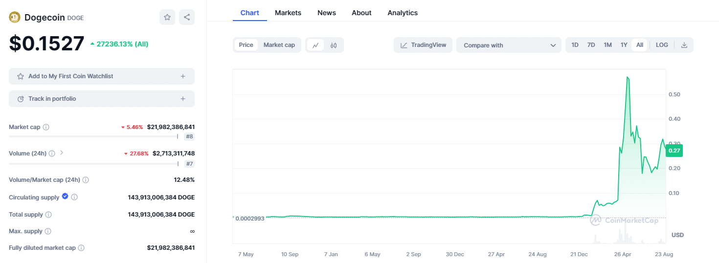Open info icon next to Market cap

pyautogui.click(x=46, y=127)
